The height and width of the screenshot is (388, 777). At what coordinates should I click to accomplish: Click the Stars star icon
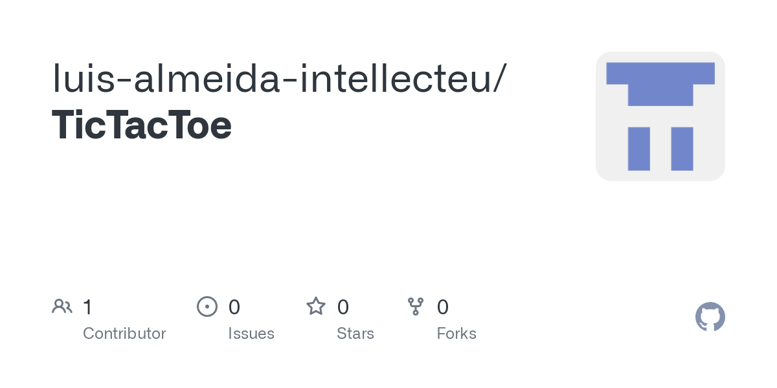(316, 307)
